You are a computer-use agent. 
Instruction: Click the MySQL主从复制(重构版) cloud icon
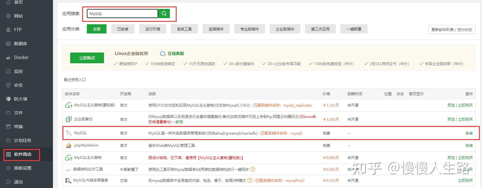[x=68, y=105]
